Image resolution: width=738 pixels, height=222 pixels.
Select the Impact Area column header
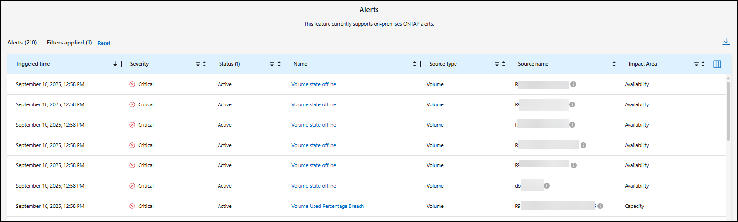(643, 64)
